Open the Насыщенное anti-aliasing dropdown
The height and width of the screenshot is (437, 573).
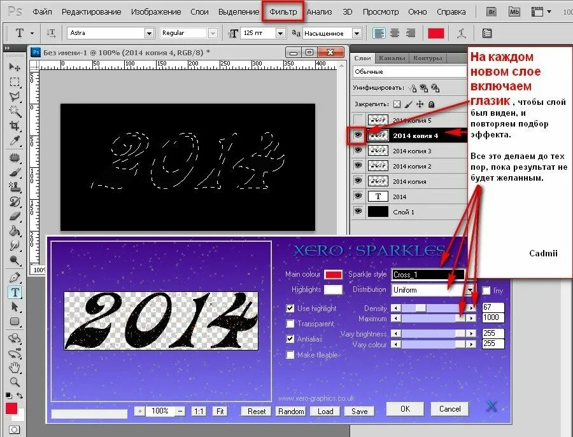point(357,33)
